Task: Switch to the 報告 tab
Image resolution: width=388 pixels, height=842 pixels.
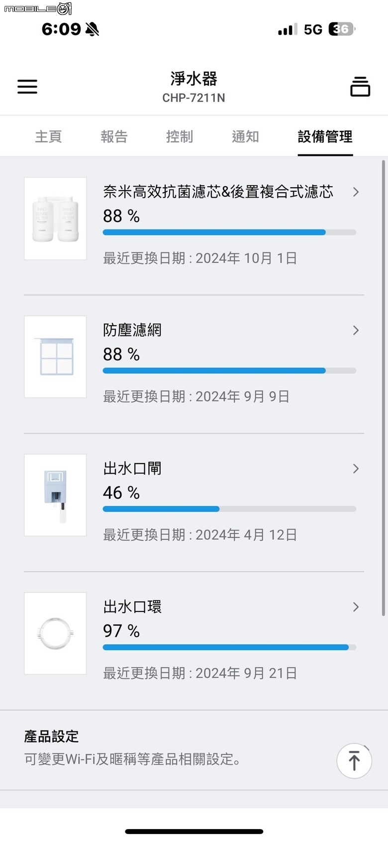Action: point(114,136)
